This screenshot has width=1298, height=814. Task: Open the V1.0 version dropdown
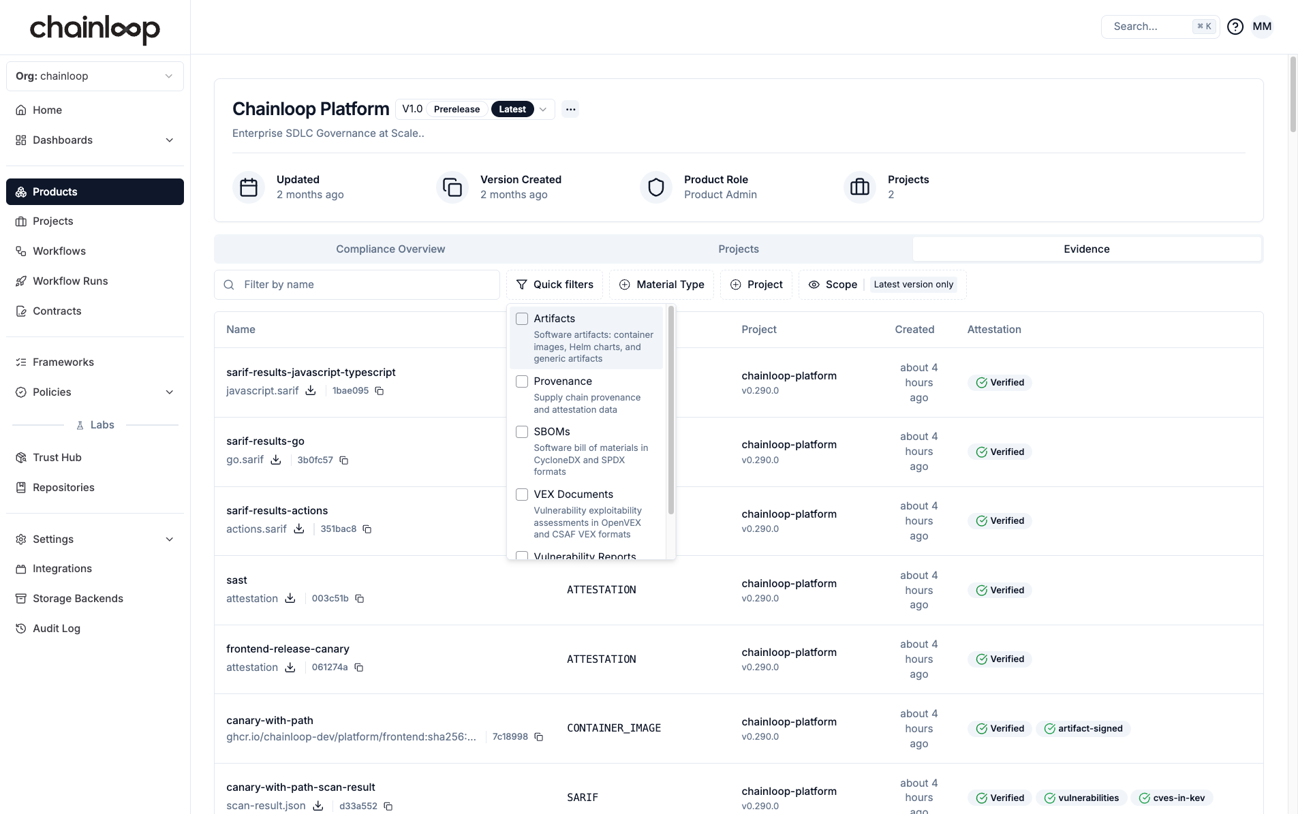(475, 109)
